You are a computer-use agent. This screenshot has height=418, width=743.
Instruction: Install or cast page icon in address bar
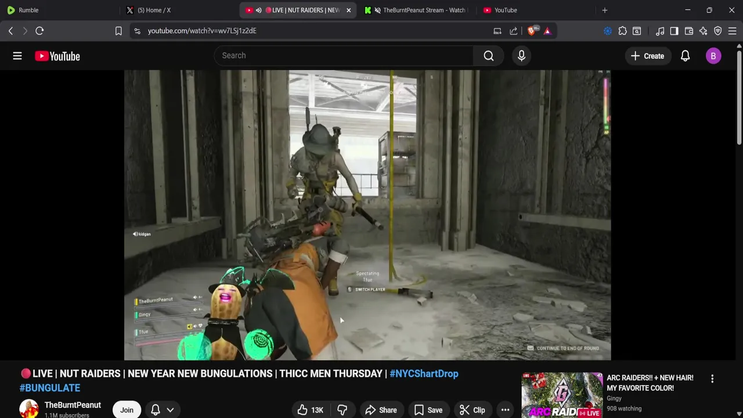(497, 31)
